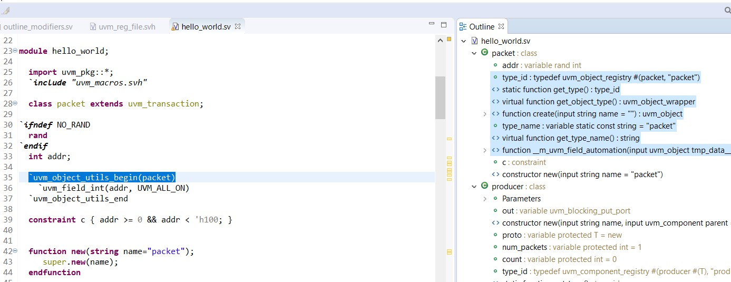Click the hello_world.sv file icon in Outline
The image size is (731, 282).
click(x=474, y=41)
